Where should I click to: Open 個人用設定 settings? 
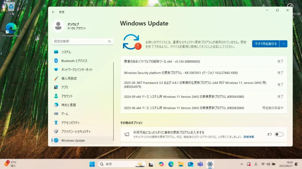(83, 78)
